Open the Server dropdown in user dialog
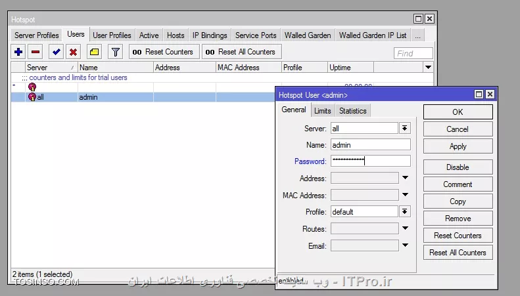 coord(404,128)
